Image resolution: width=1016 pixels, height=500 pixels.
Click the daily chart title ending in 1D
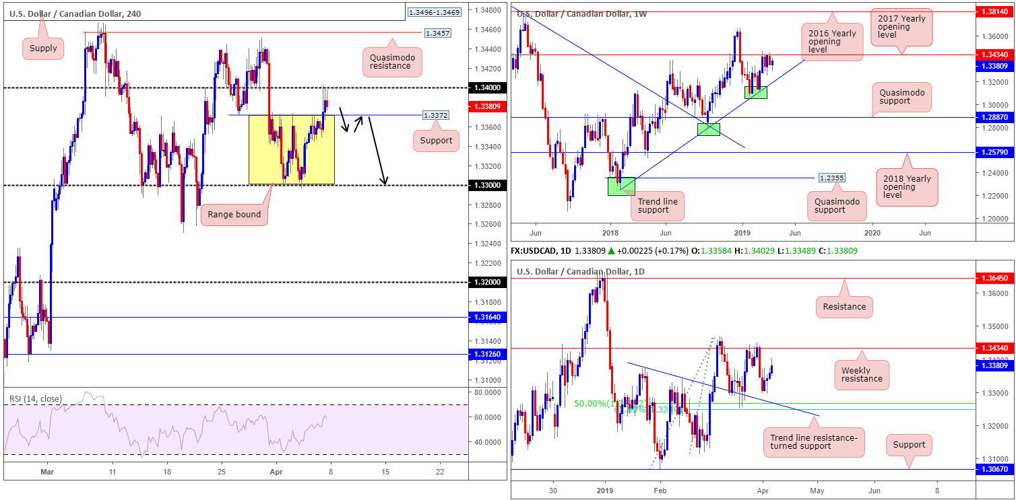coord(582,271)
